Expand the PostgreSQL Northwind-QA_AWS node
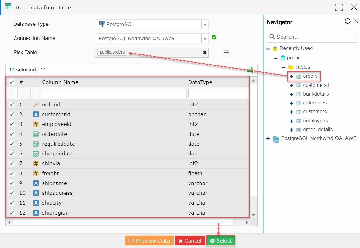Screen dimensions: 360x248 click(x=268, y=138)
